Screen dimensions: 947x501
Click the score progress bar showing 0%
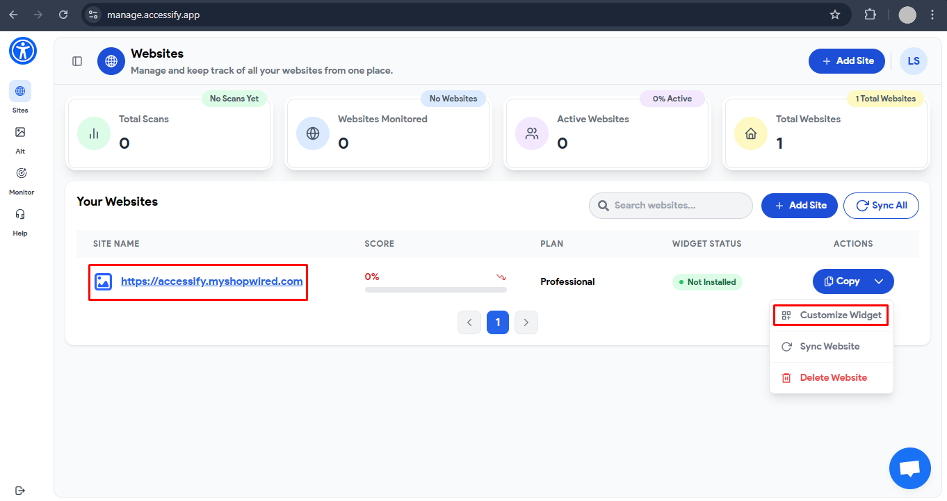click(x=436, y=289)
